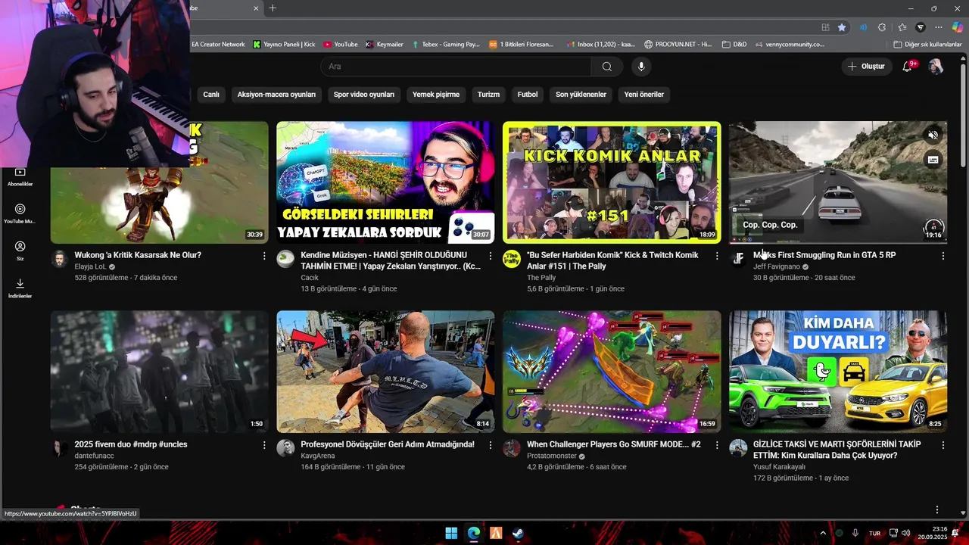Click the read aloud icon in address bar
This screenshot has height=545, width=969.
tap(862, 27)
